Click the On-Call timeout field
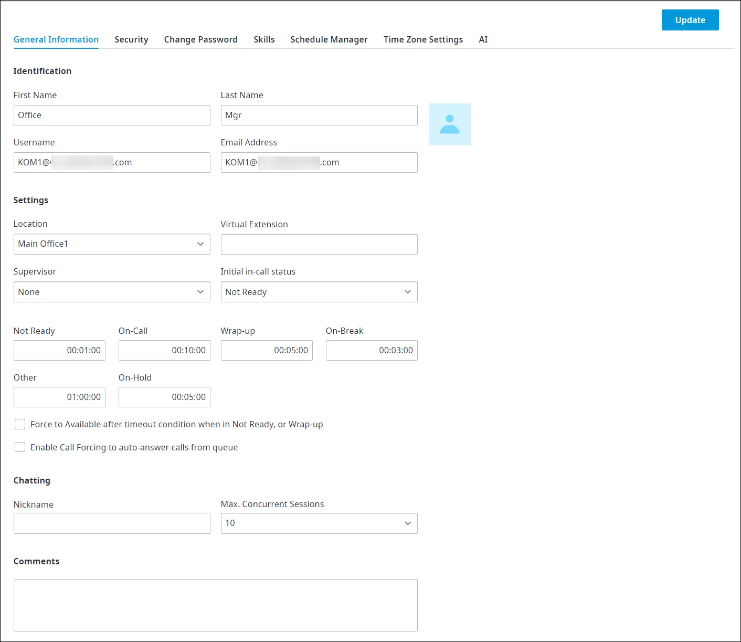 point(164,350)
